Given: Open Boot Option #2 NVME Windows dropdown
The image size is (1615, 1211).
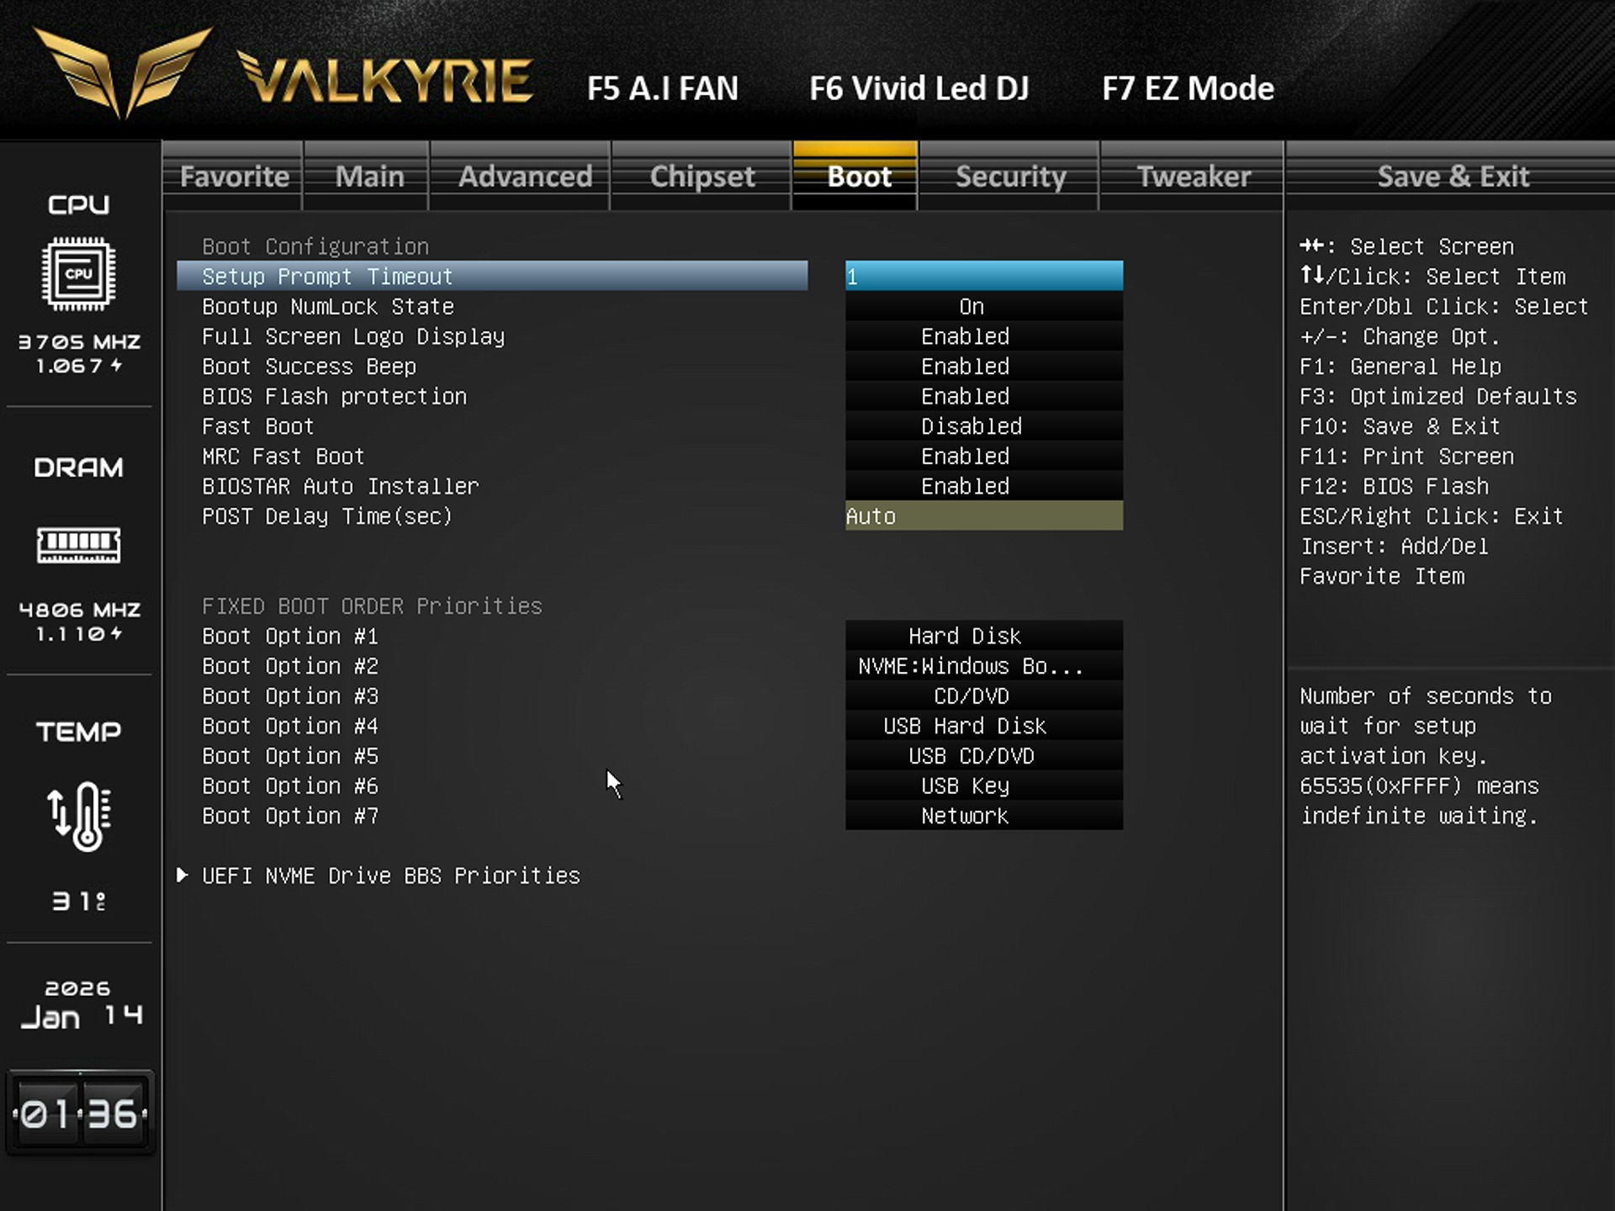Looking at the screenshot, I should (x=983, y=666).
